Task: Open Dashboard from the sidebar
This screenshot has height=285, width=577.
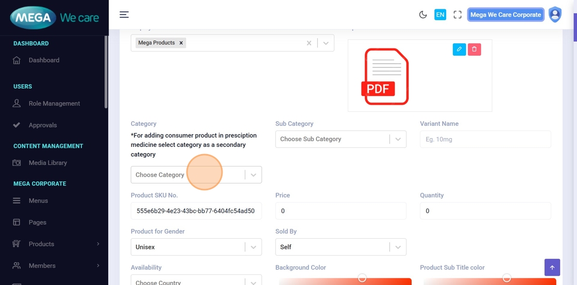Action: click(x=44, y=60)
